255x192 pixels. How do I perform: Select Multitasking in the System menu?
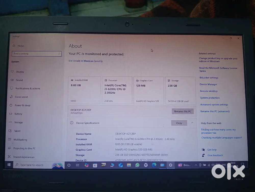[x=20, y=140]
